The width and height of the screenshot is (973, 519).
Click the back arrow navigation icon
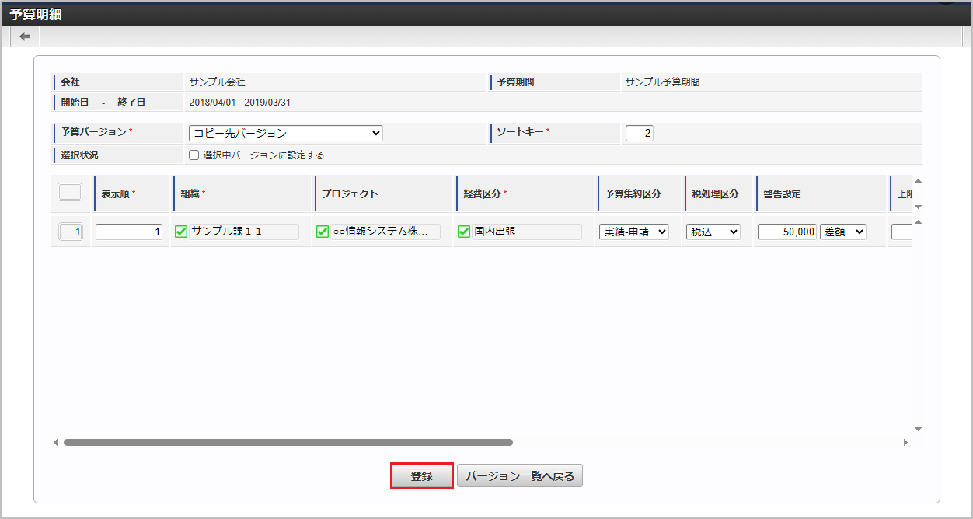click(x=23, y=36)
